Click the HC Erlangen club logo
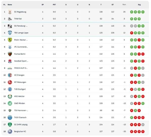 coord(10,75)
